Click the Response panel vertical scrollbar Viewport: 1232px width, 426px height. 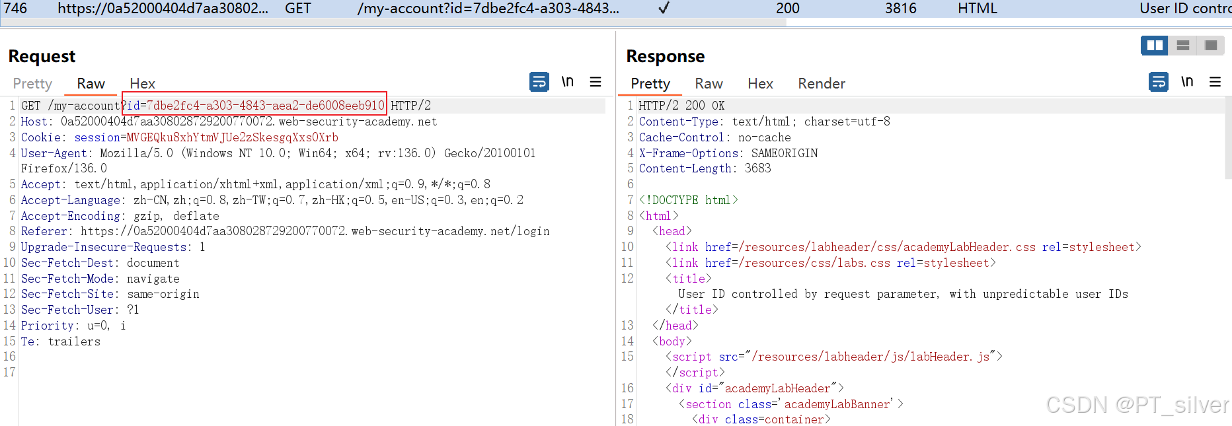point(1228,137)
